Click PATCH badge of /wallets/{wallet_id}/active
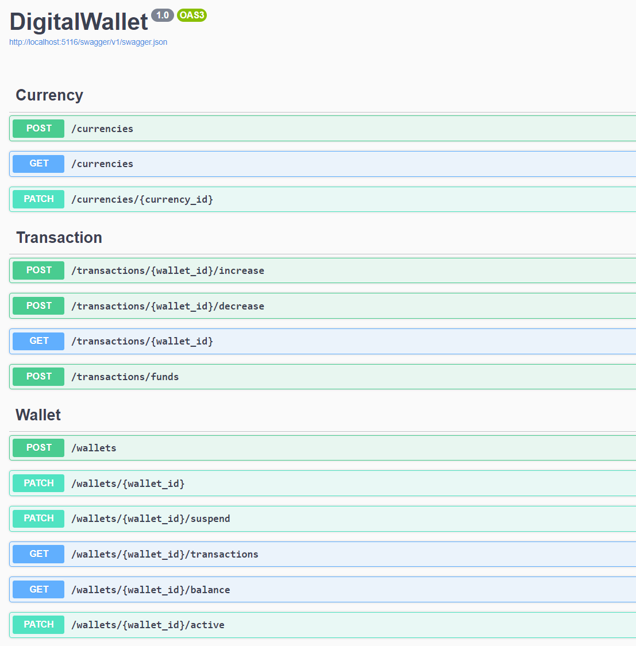 coord(38,625)
